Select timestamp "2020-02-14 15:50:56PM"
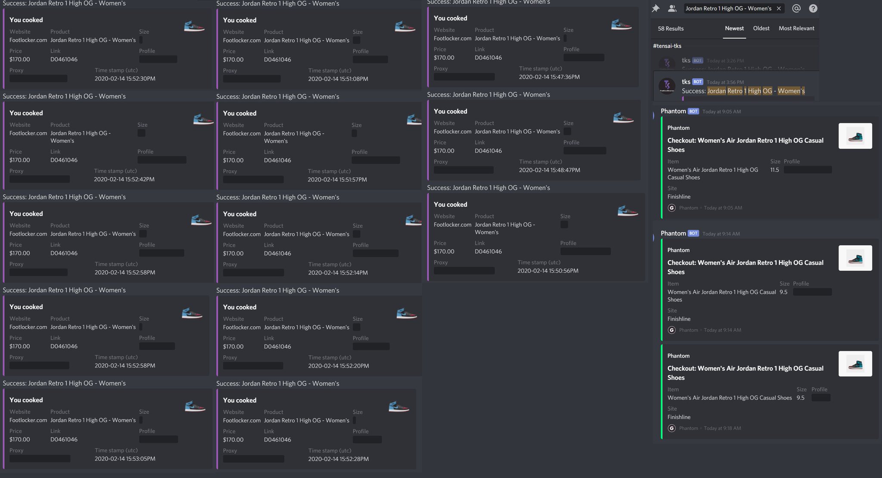 tap(548, 271)
